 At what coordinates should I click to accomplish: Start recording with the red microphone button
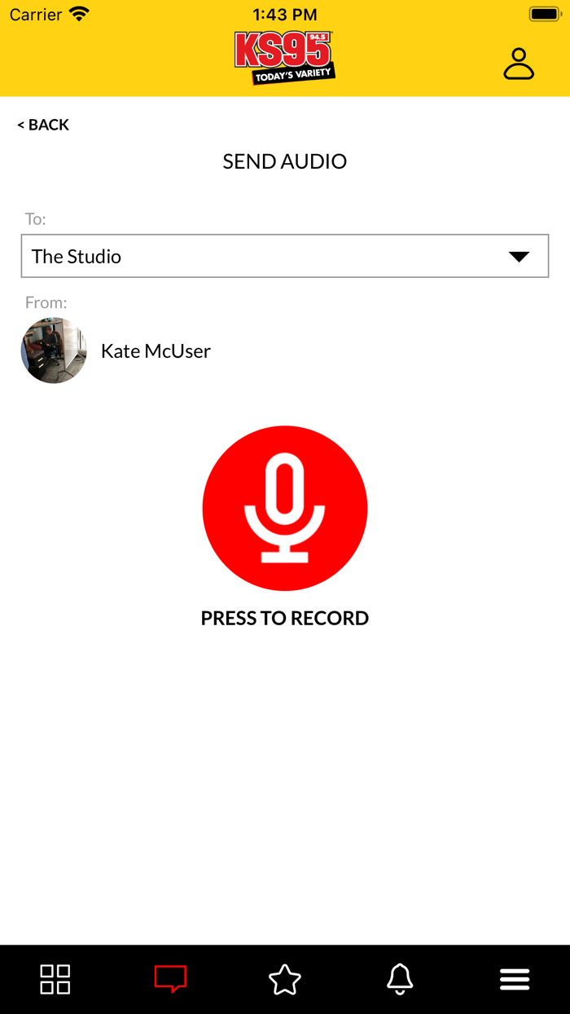tap(285, 508)
